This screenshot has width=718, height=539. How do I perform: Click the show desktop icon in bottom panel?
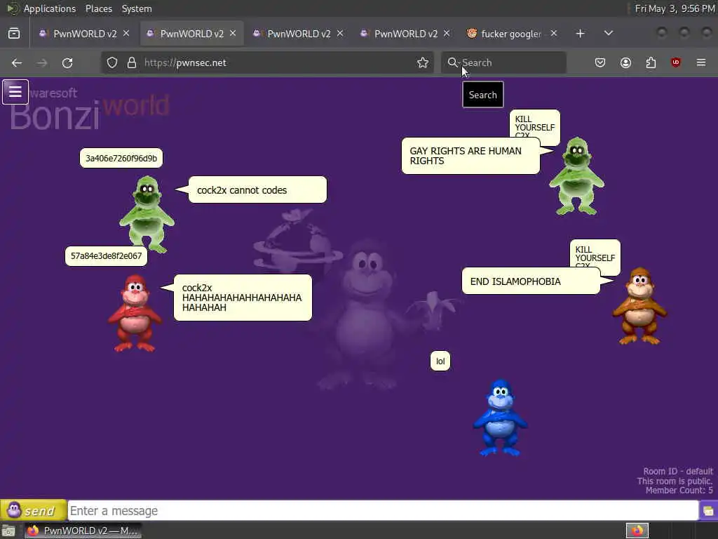coord(8,531)
